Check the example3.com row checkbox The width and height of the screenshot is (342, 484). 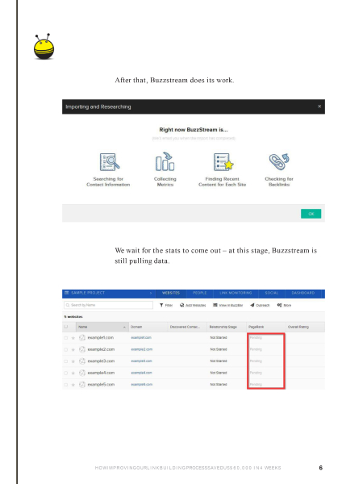pyautogui.click(x=66, y=361)
